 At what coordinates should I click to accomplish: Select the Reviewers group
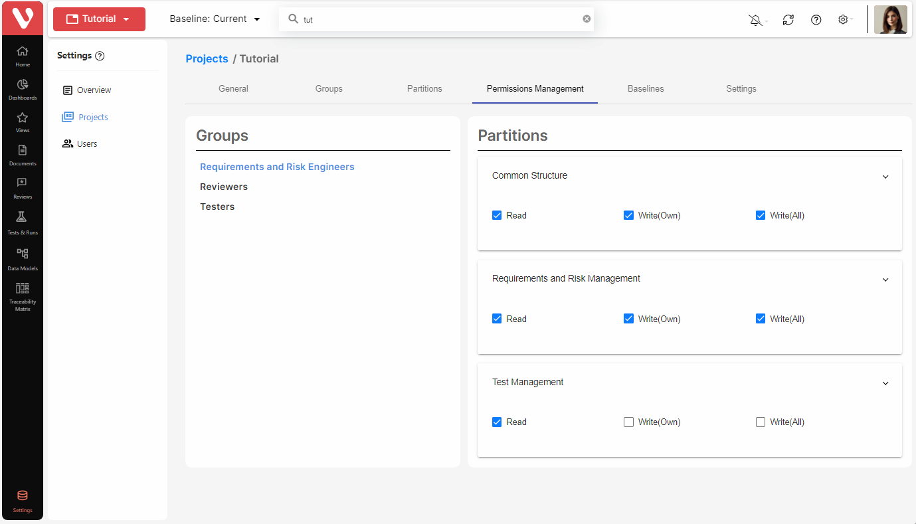(x=224, y=187)
